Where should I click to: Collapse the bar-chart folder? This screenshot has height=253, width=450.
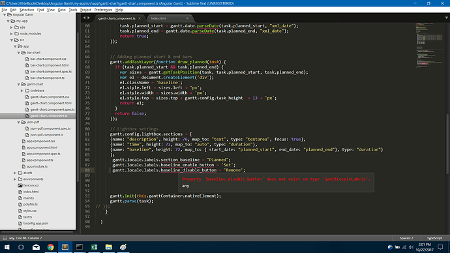click(x=18, y=53)
